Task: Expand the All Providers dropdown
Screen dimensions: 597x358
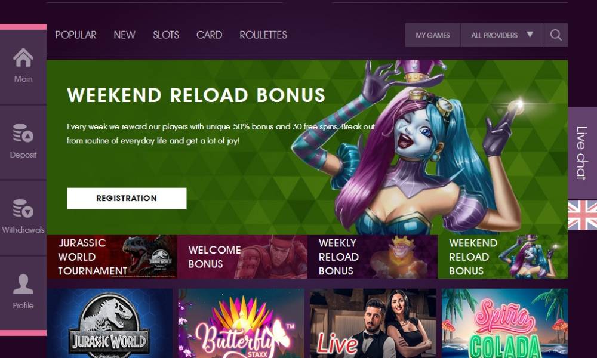Action: click(x=502, y=35)
